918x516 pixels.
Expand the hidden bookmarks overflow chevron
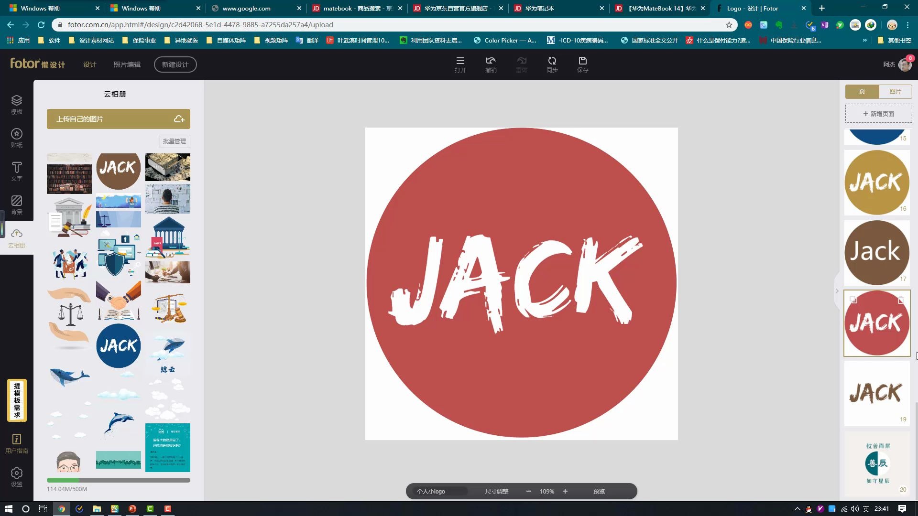coord(864,41)
